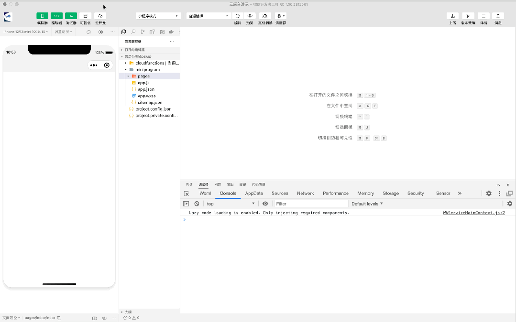The image size is (516, 322).
Task: Activate the element inspect picker icon
Action: coord(186,194)
